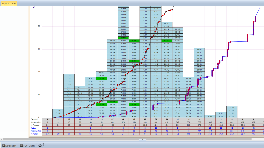Click % Actual value '13.8'

point(188,134)
